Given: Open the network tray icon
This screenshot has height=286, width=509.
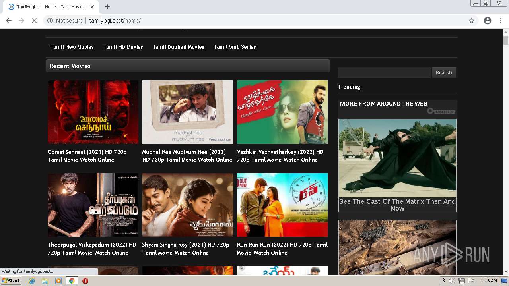Looking at the screenshot, I should (x=462, y=281).
